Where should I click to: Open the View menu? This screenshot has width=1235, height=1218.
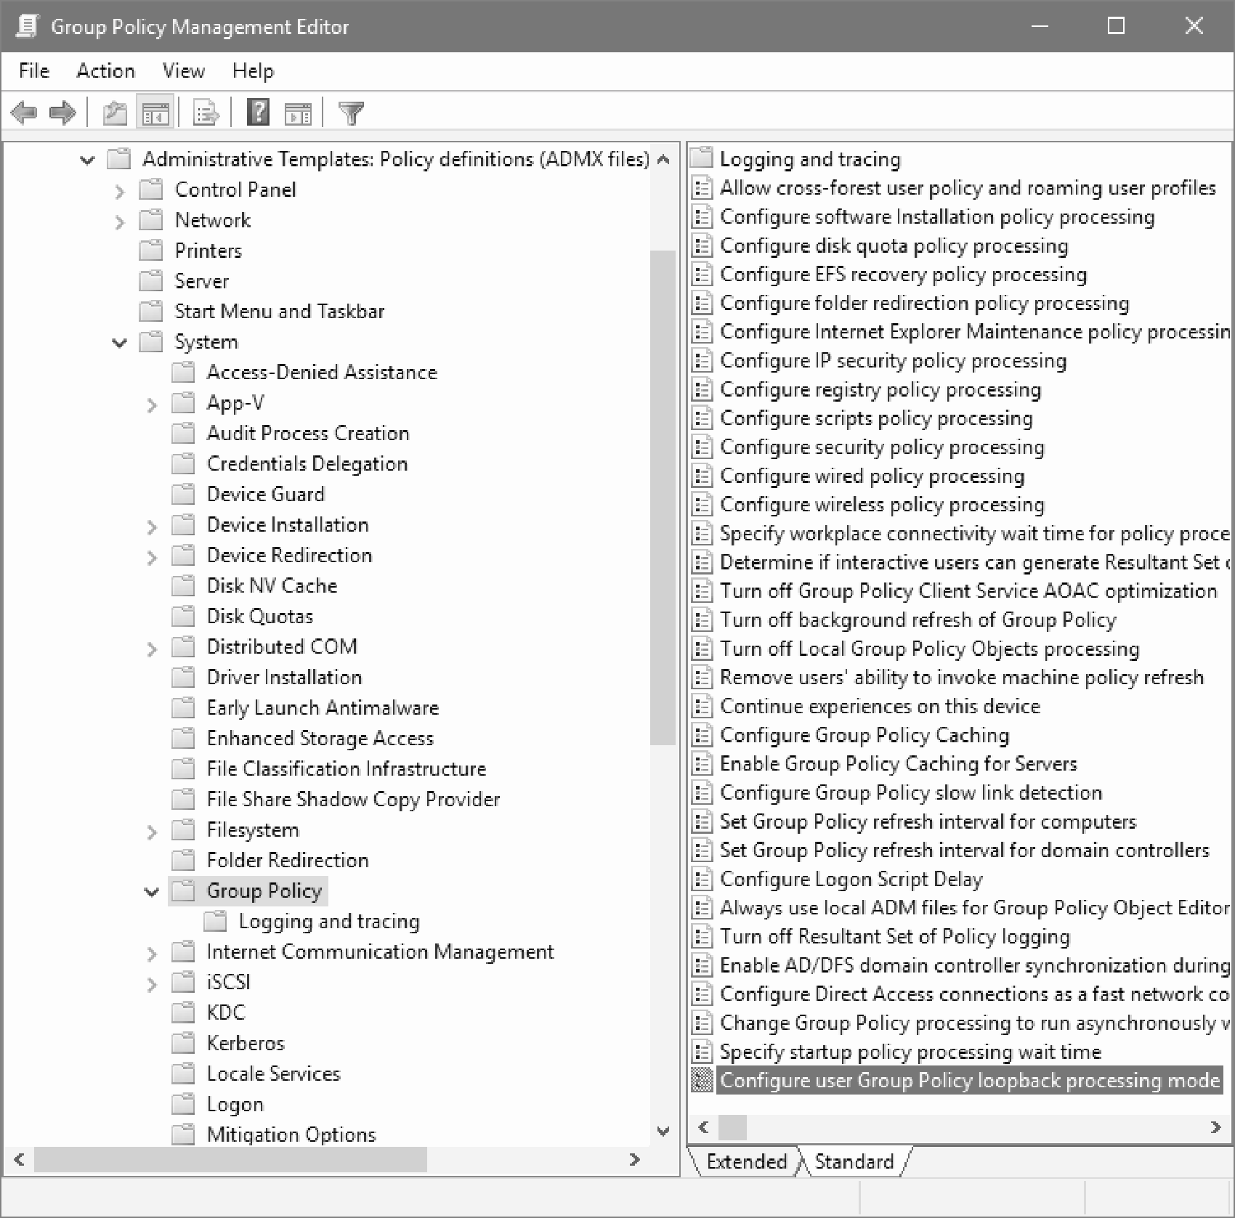(183, 70)
